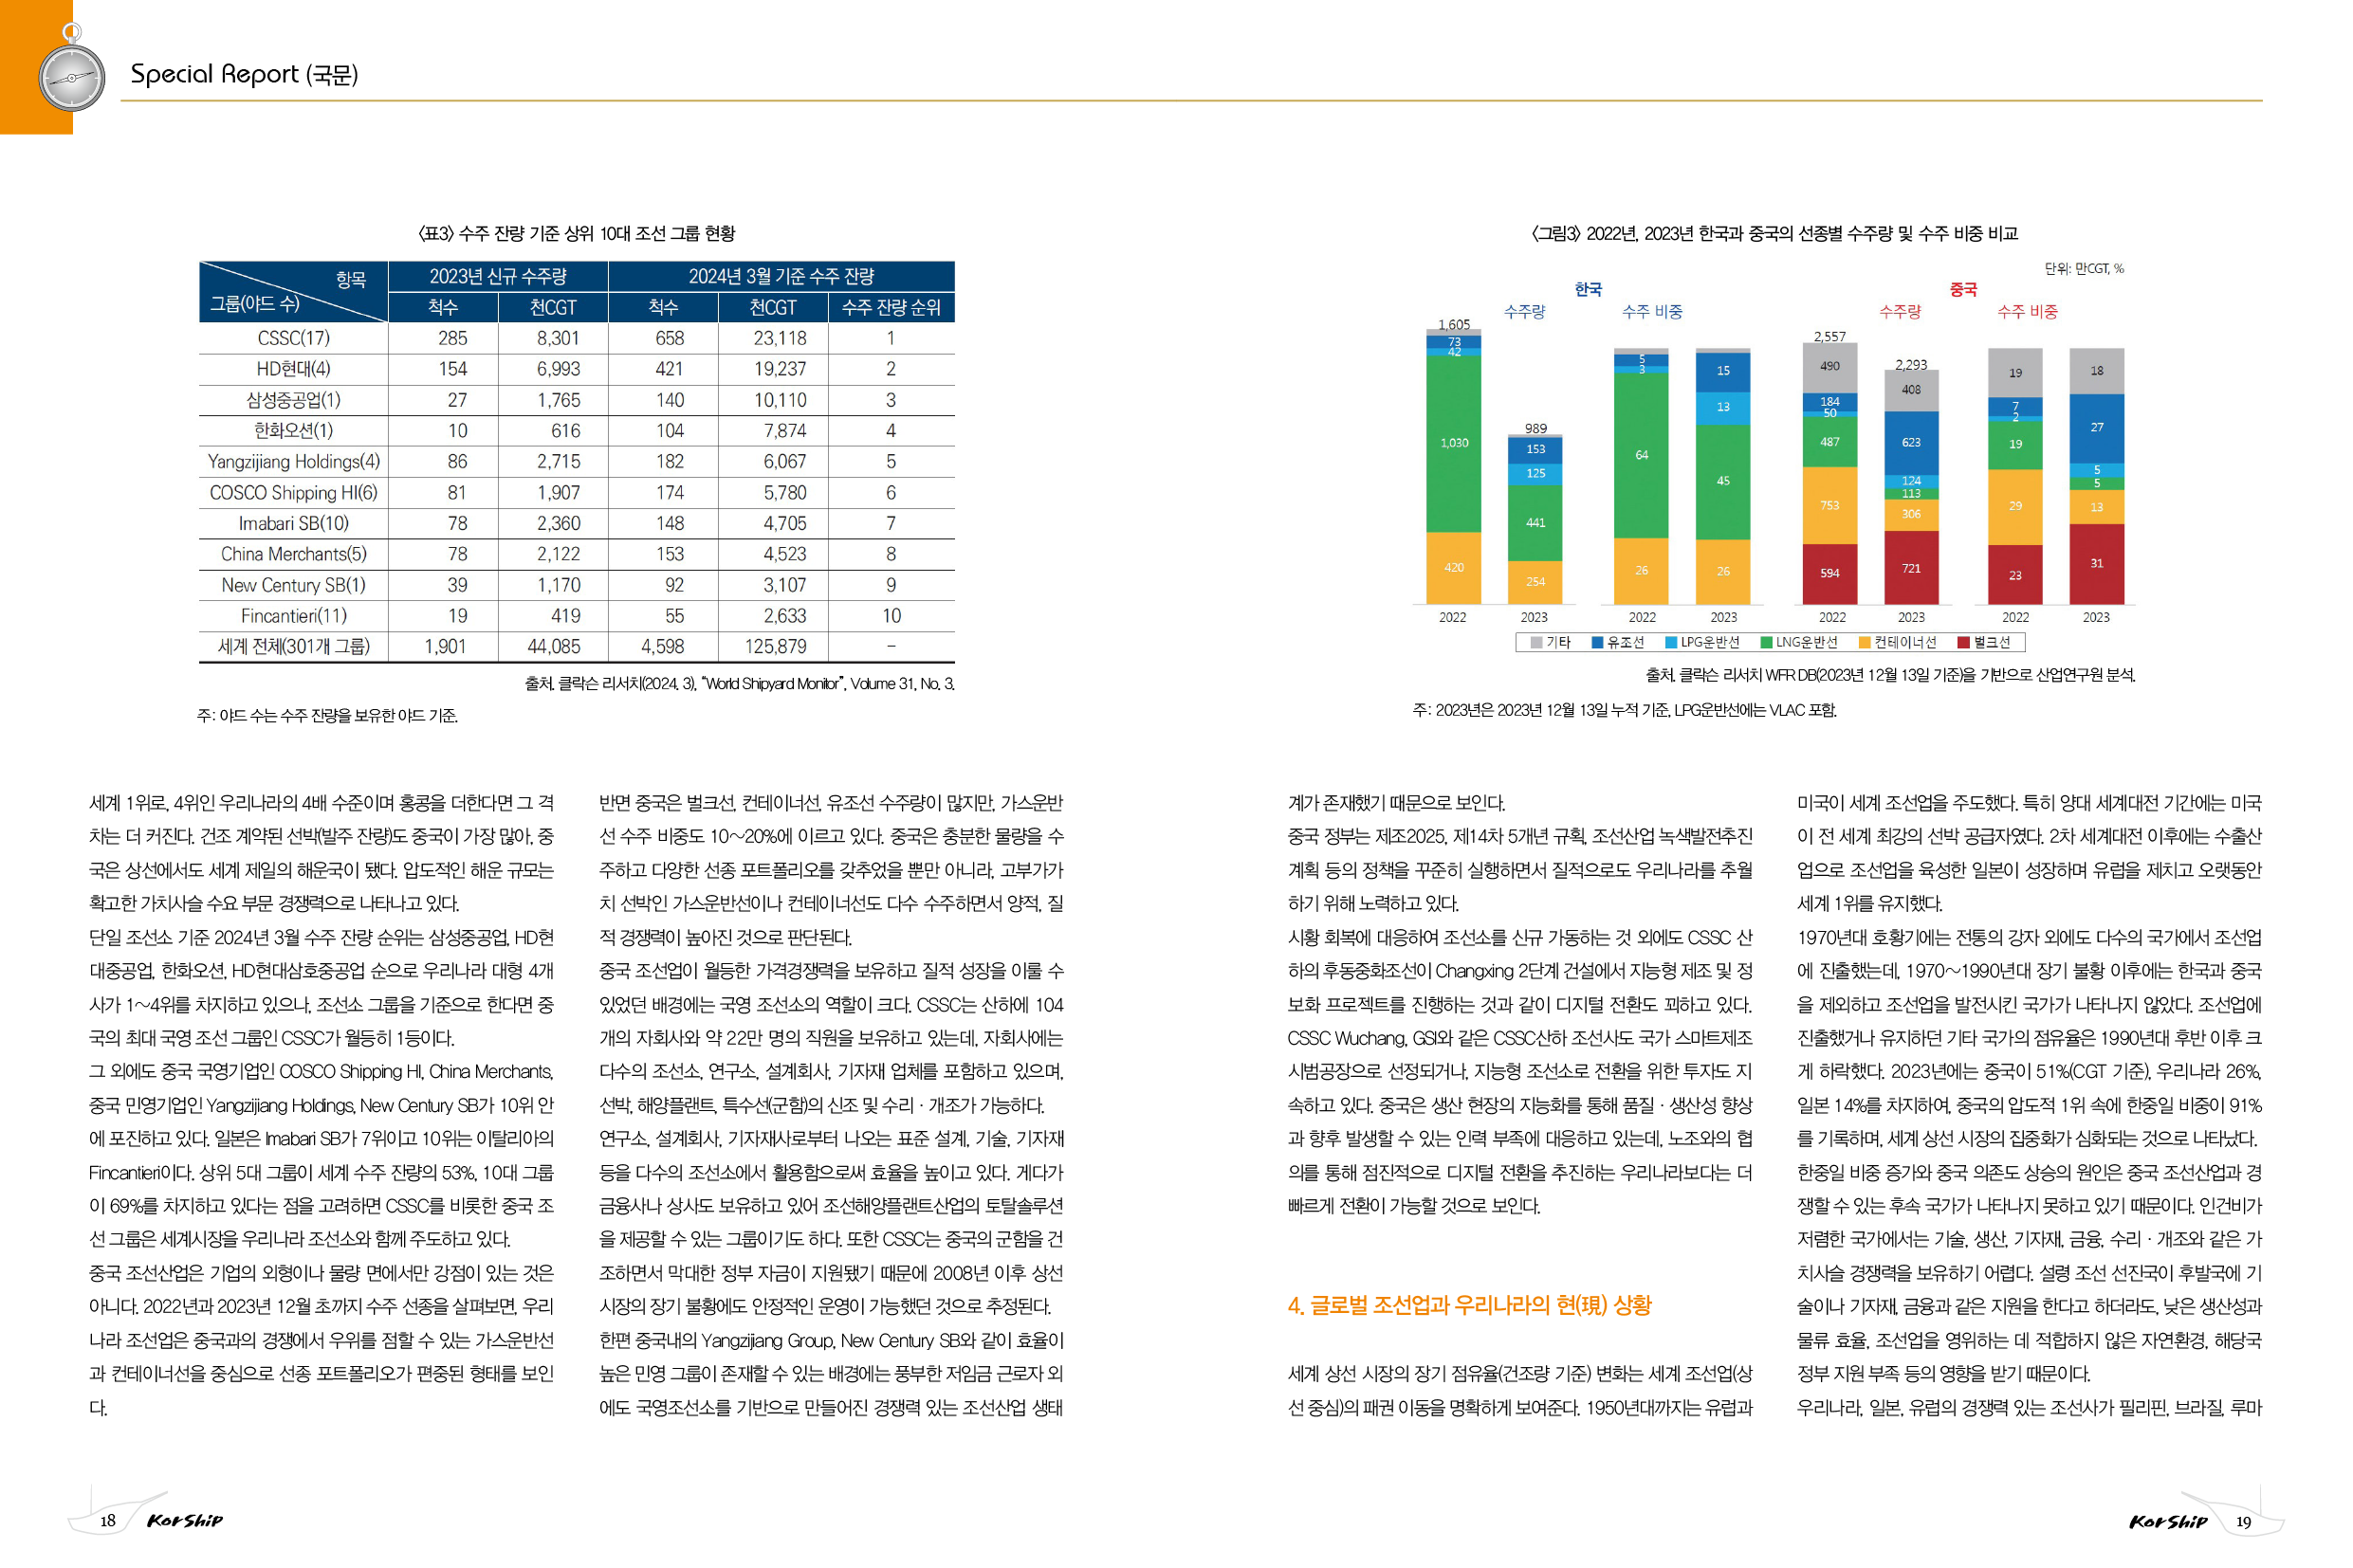Click the 125,879 world total value
The height and width of the screenshot is (1568, 2353).
776,646
